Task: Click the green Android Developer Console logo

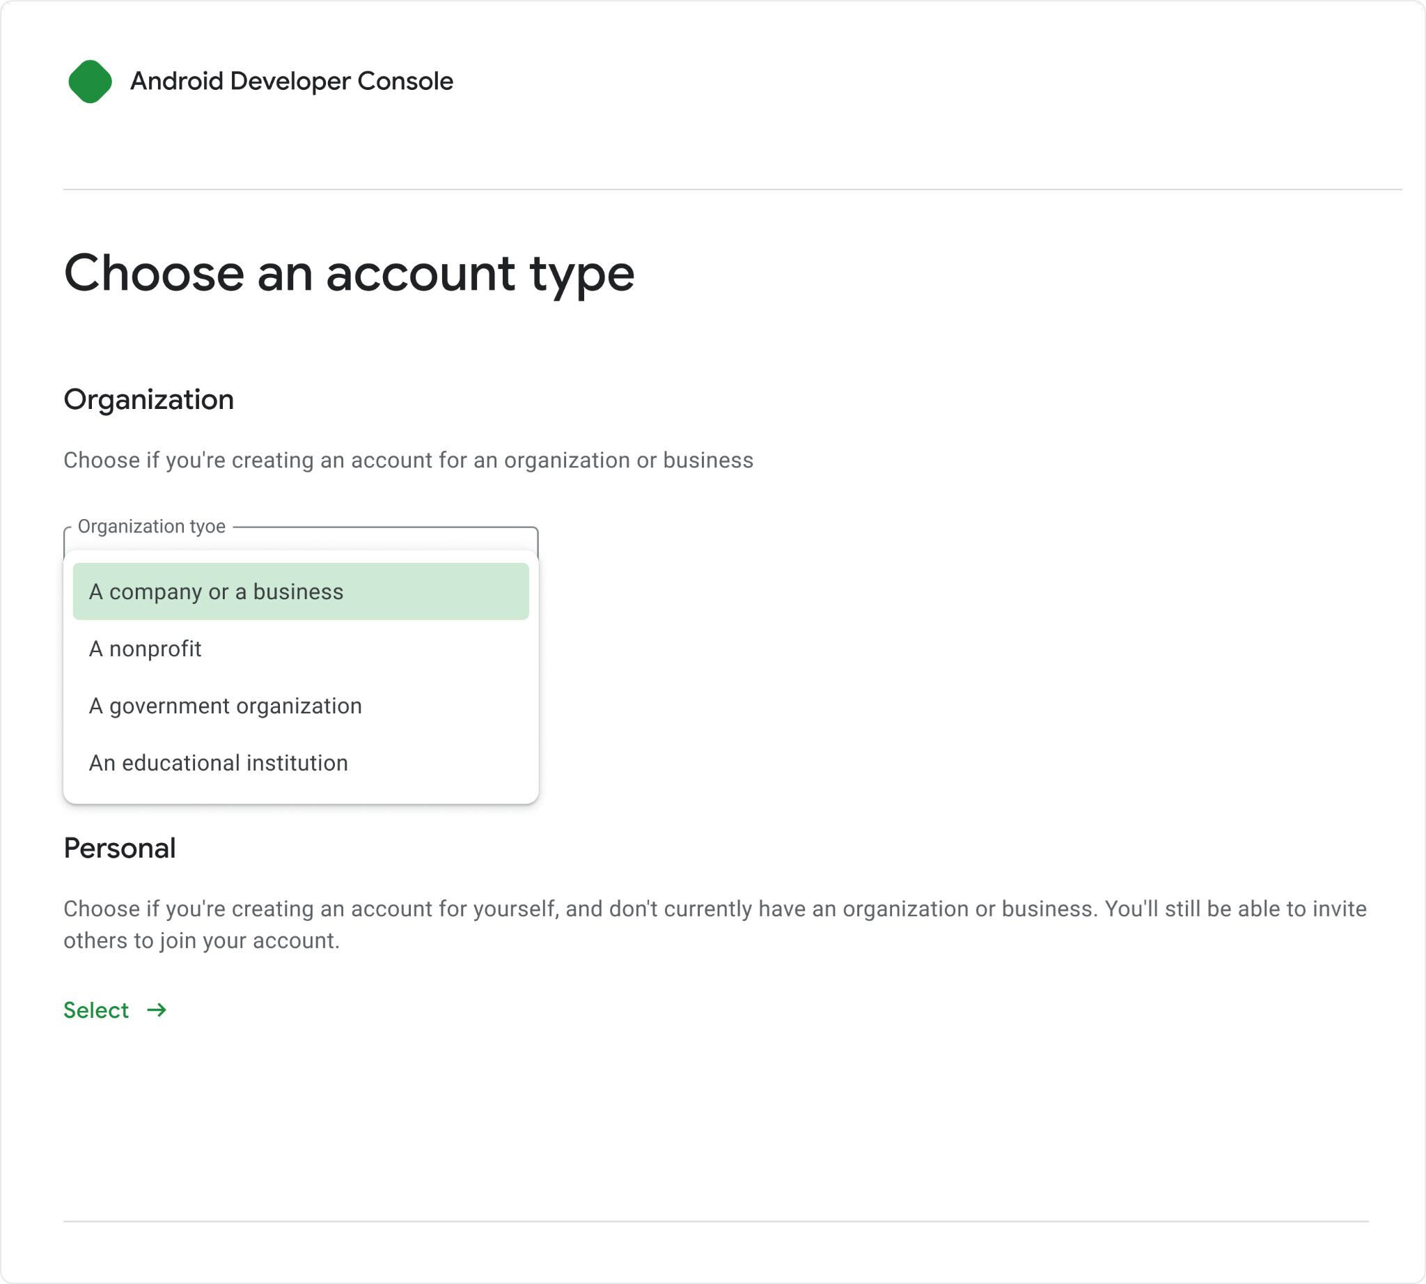Action: click(x=91, y=81)
